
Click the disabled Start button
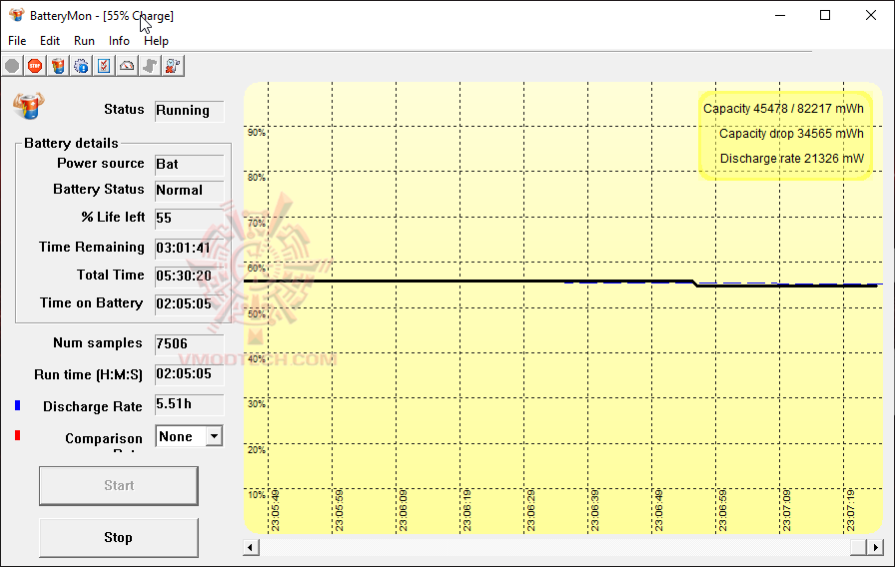[119, 485]
